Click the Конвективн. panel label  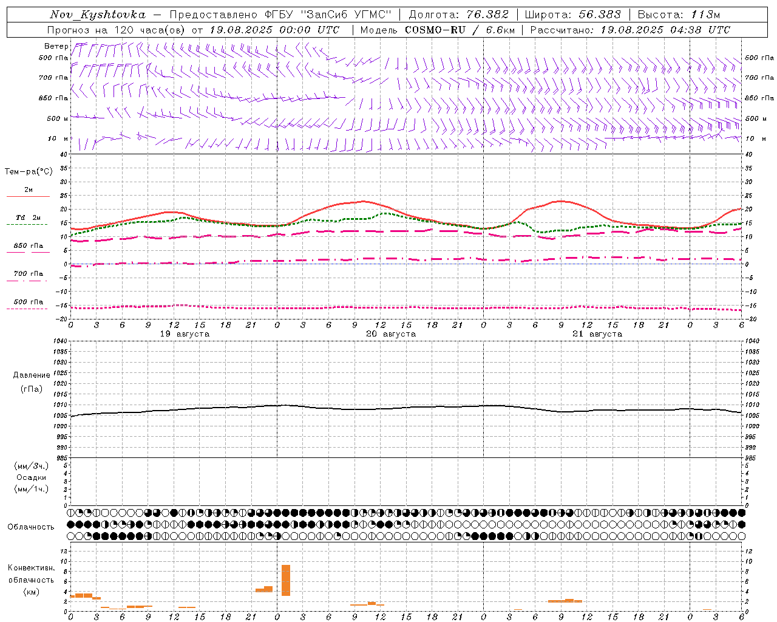pyautogui.click(x=32, y=568)
